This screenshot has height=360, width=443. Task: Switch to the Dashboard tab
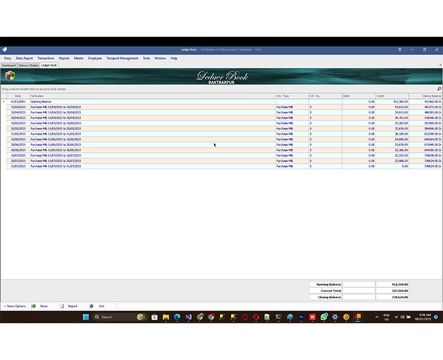pos(9,65)
